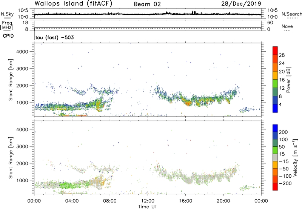Click the noise spike near 17:00 in sky-noise trace
The width and height of the screenshot is (302, 209).
point(194,13)
